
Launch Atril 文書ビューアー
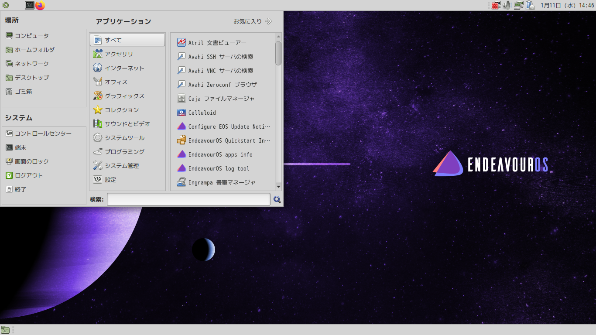coord(223,43)
